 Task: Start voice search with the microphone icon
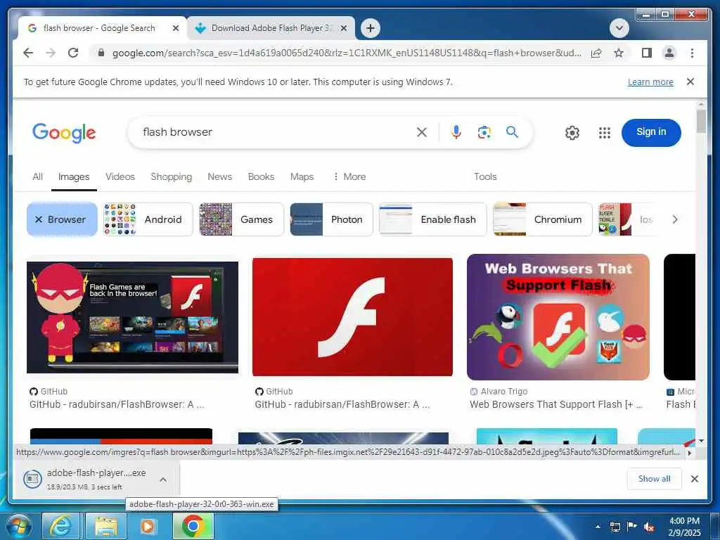click(456, 132)
